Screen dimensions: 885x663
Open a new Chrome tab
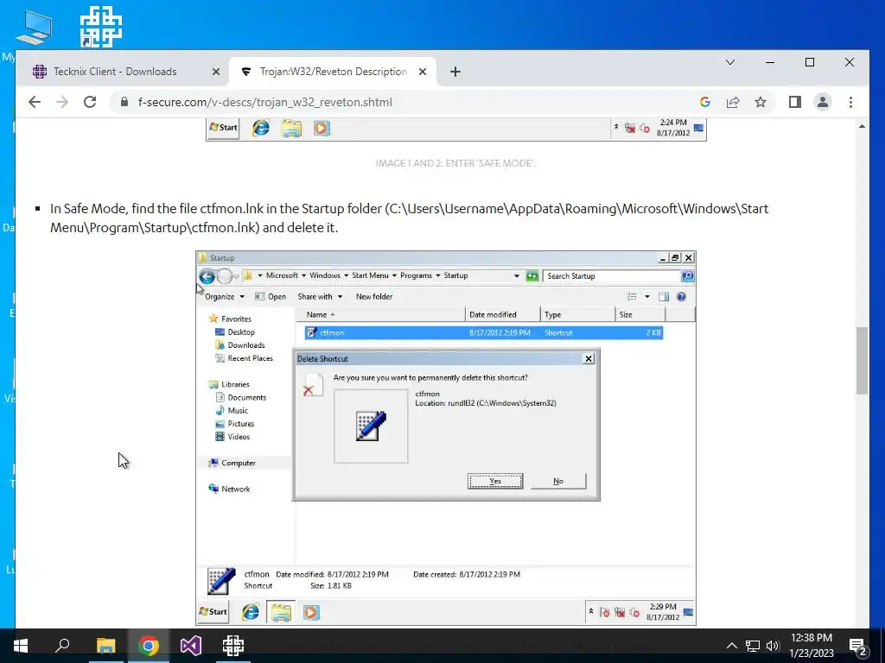[455, 72]
